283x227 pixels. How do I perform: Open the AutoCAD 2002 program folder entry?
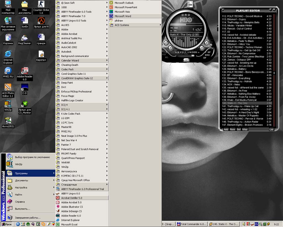point(82,47)
